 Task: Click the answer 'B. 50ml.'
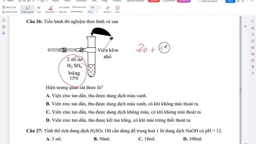[102, 139]
